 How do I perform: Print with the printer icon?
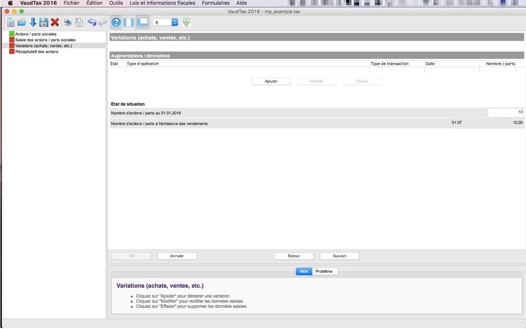[68, 23]
